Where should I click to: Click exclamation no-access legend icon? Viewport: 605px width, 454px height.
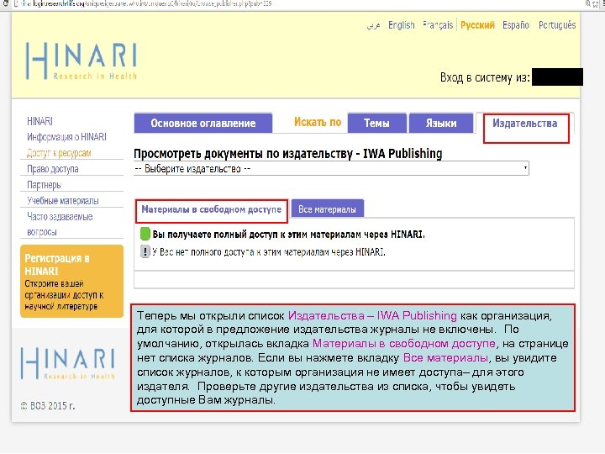click(145, 251)
